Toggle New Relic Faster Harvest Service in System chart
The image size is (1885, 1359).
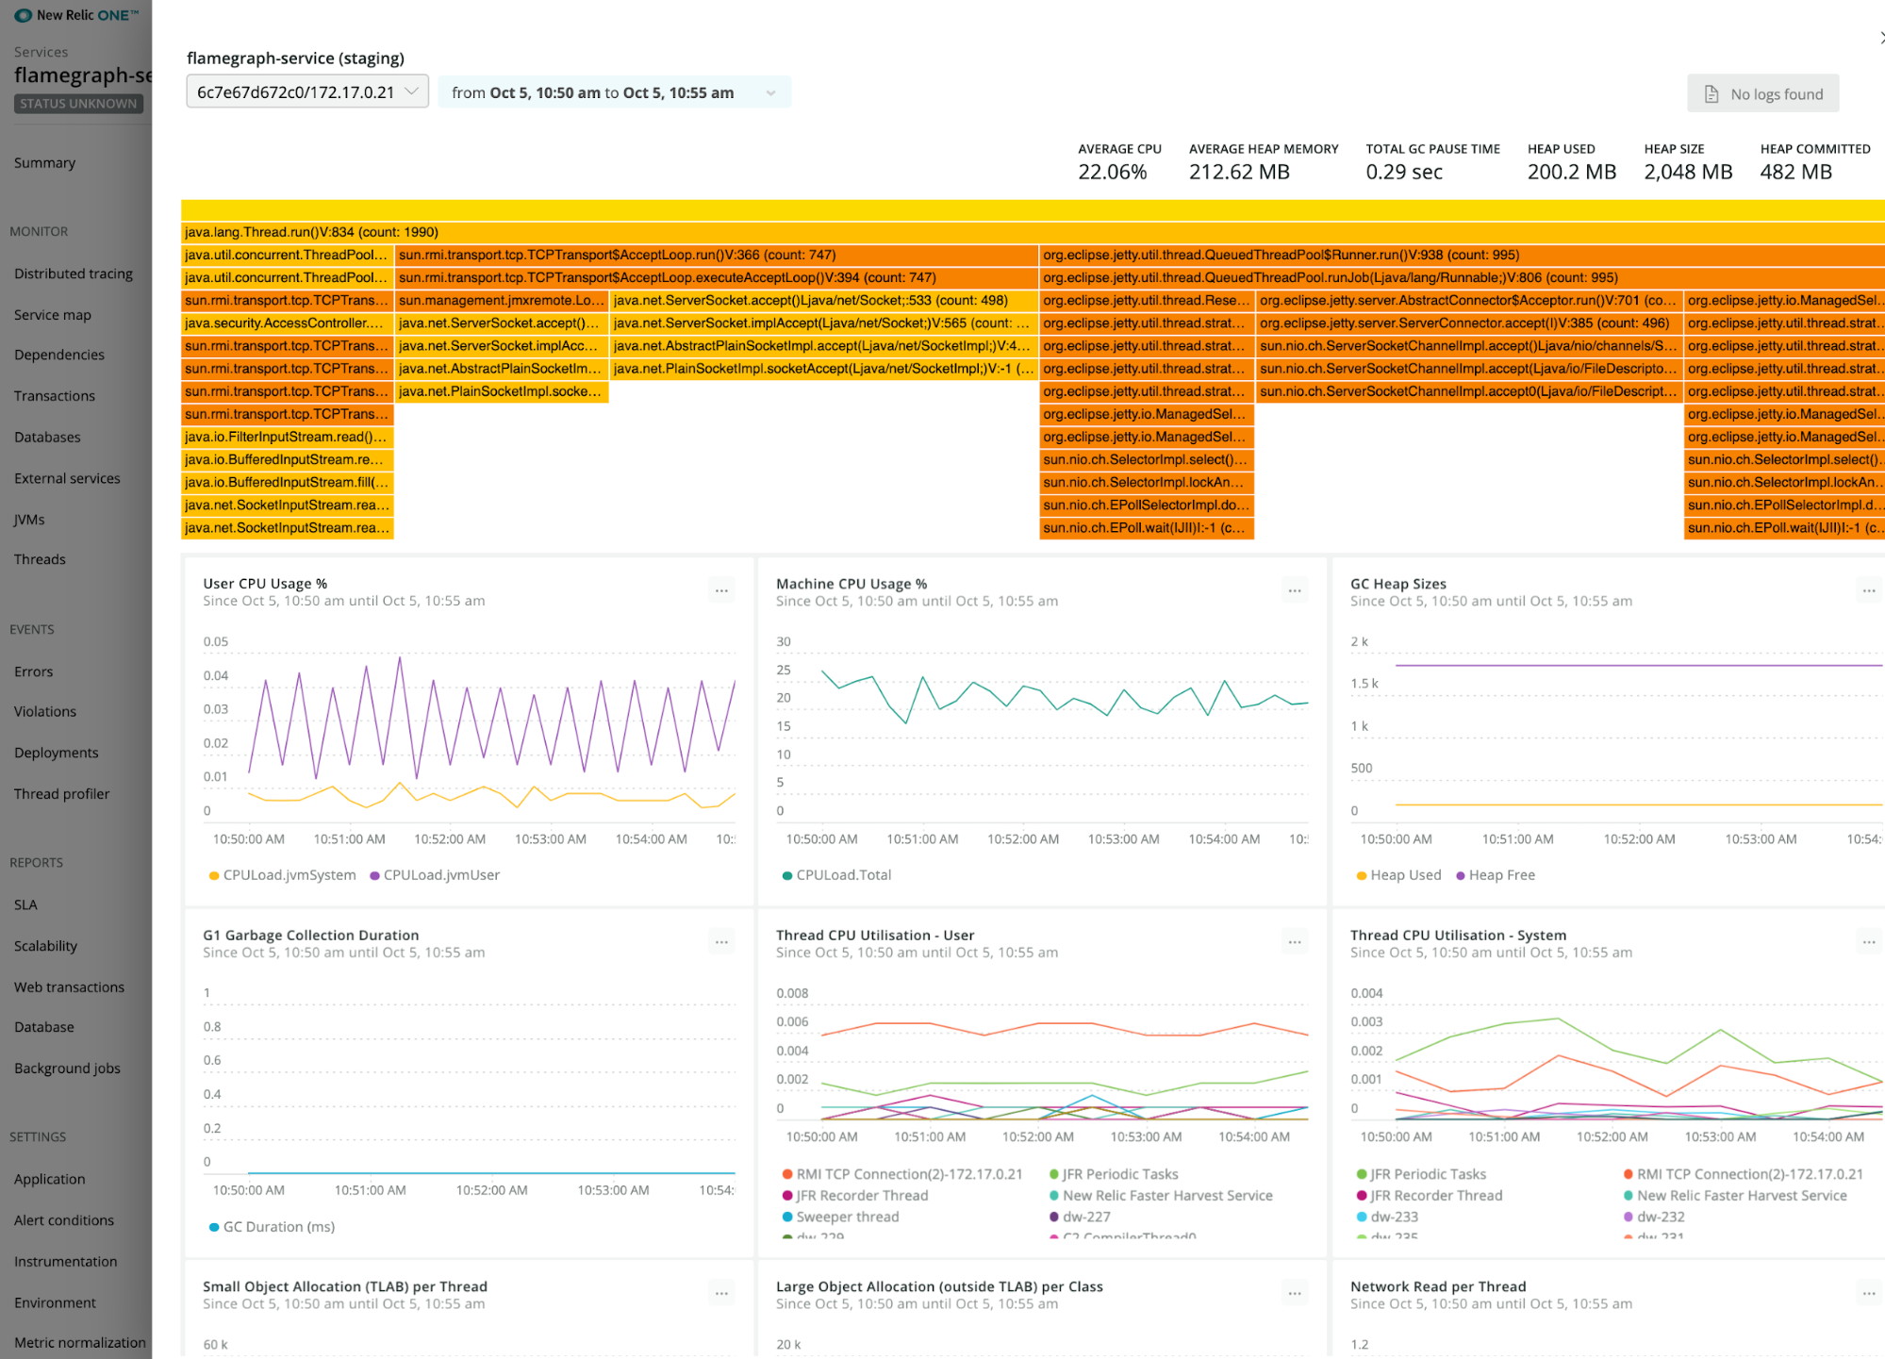point(1735,1196)
